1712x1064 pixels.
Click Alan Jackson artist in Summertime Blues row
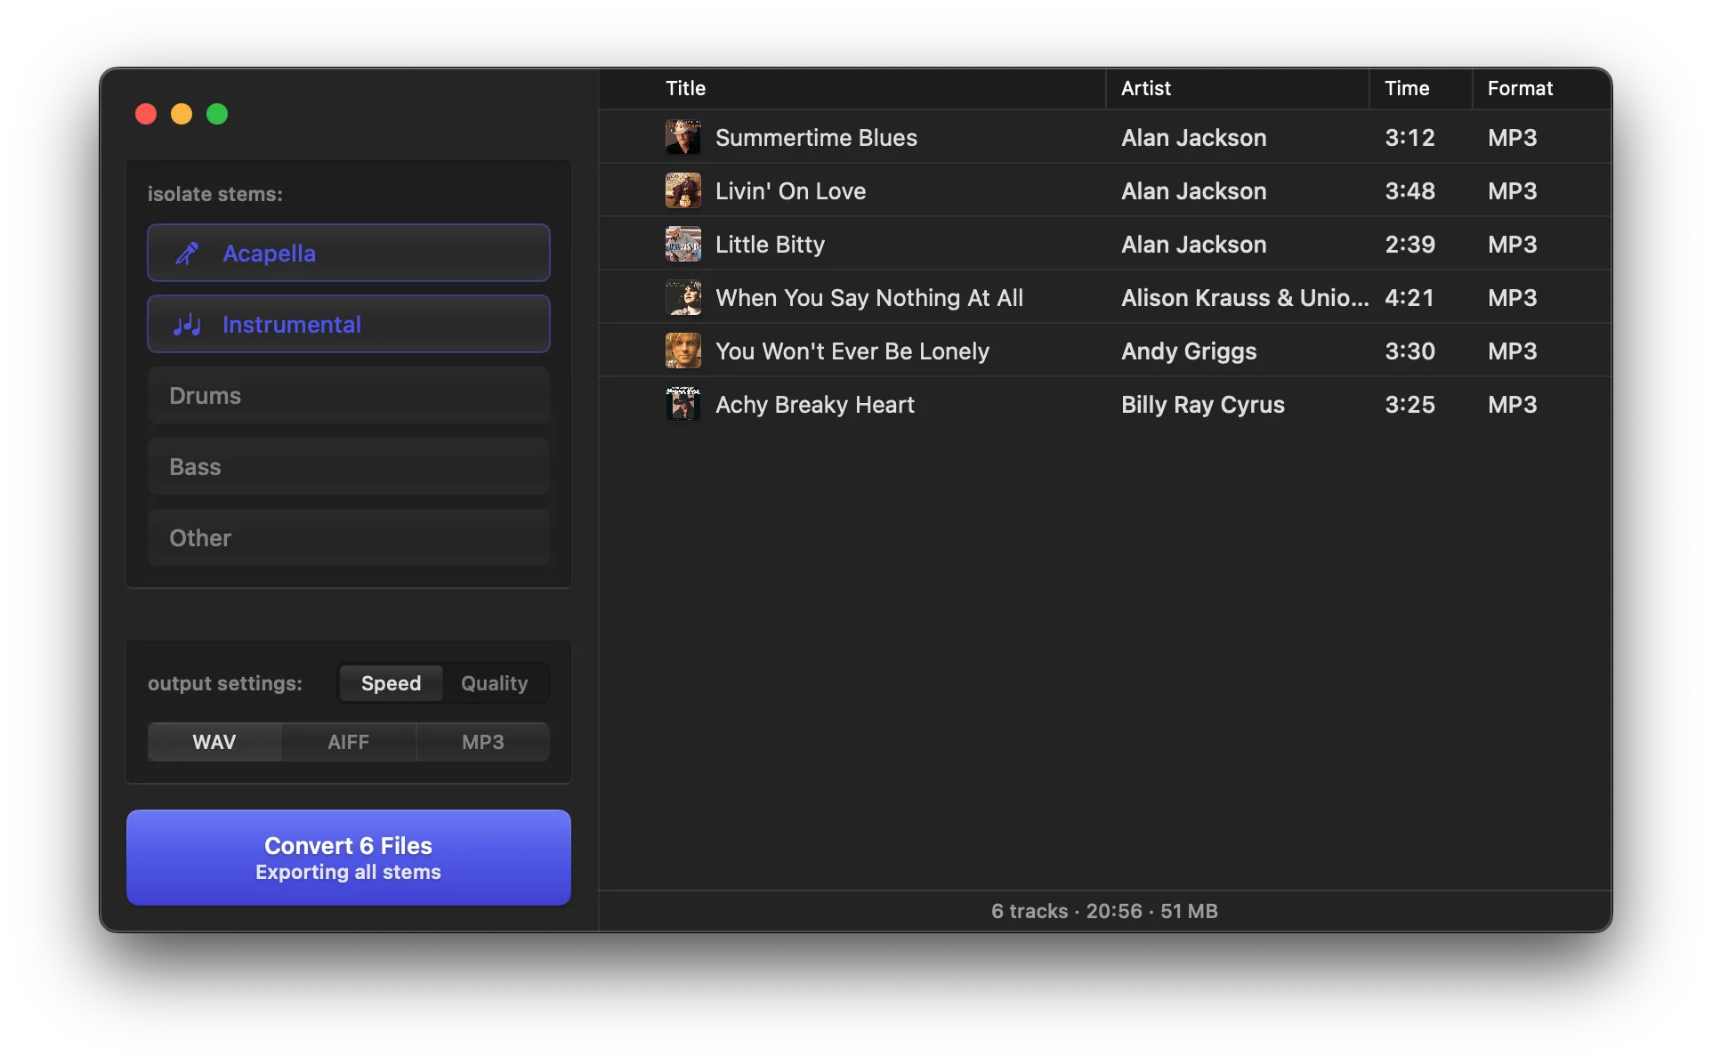tap(1193, 138)
